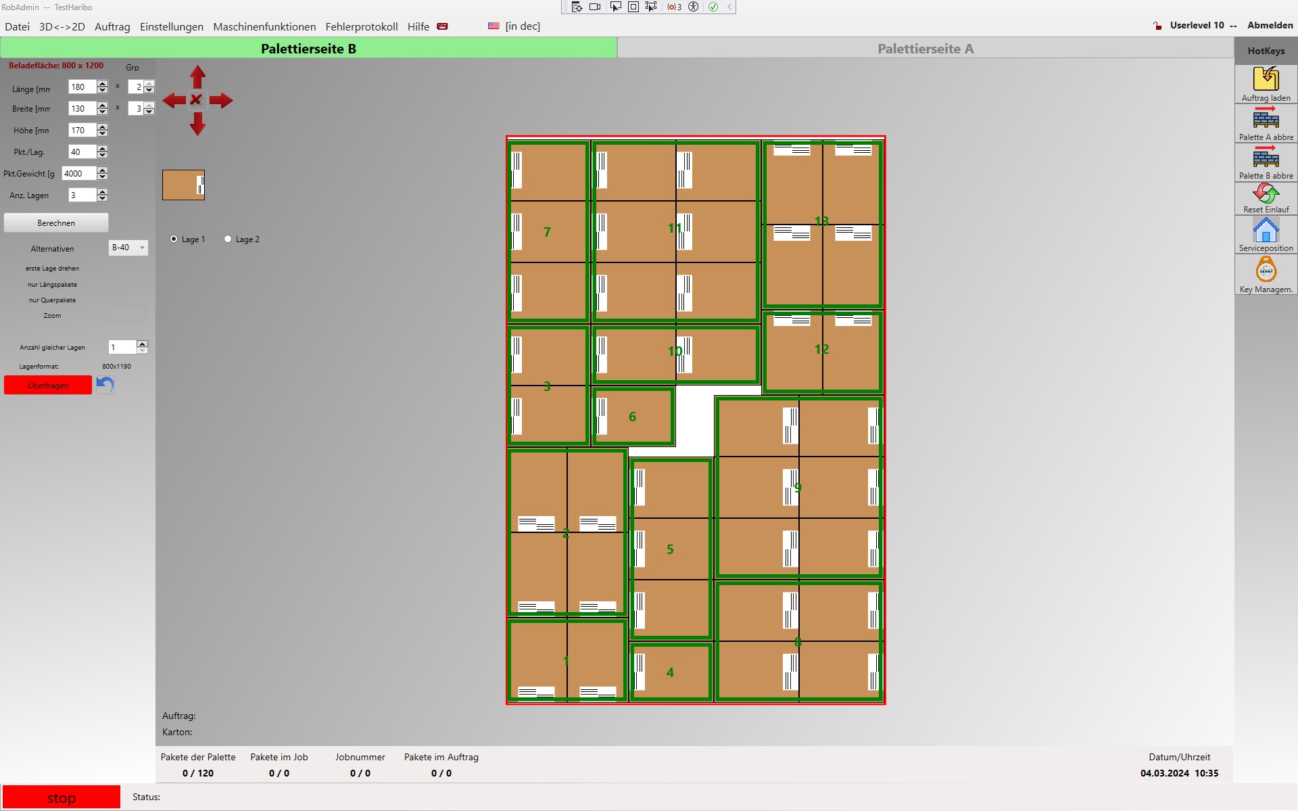Click the Berechnen button

point(56,223)
